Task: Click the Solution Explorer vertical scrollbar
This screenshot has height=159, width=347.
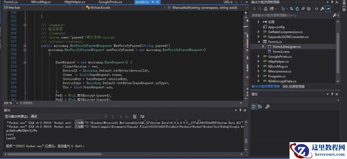Action: coord(338,51)
